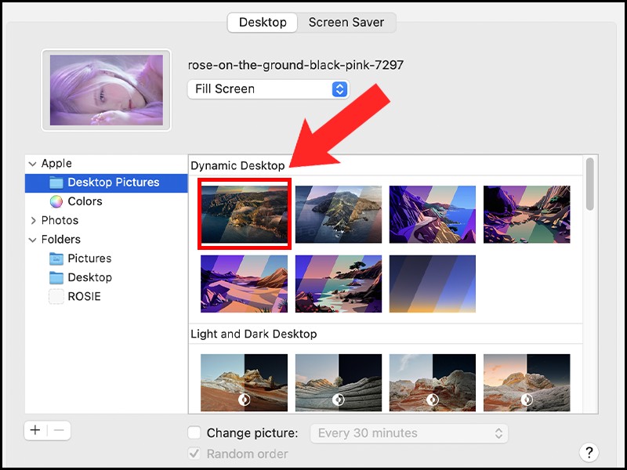Screen dimensions: 627x470
Task: Switch to the Screen Saver tab
Action: click(x=346, y=23)
